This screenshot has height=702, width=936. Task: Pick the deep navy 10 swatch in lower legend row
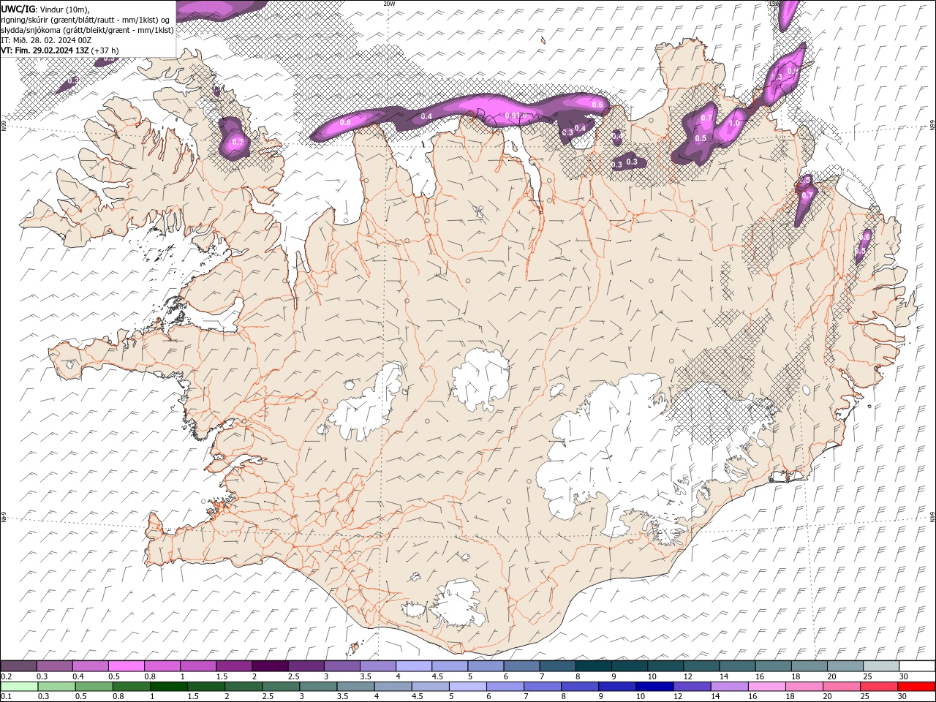click(x=654, y=687)
